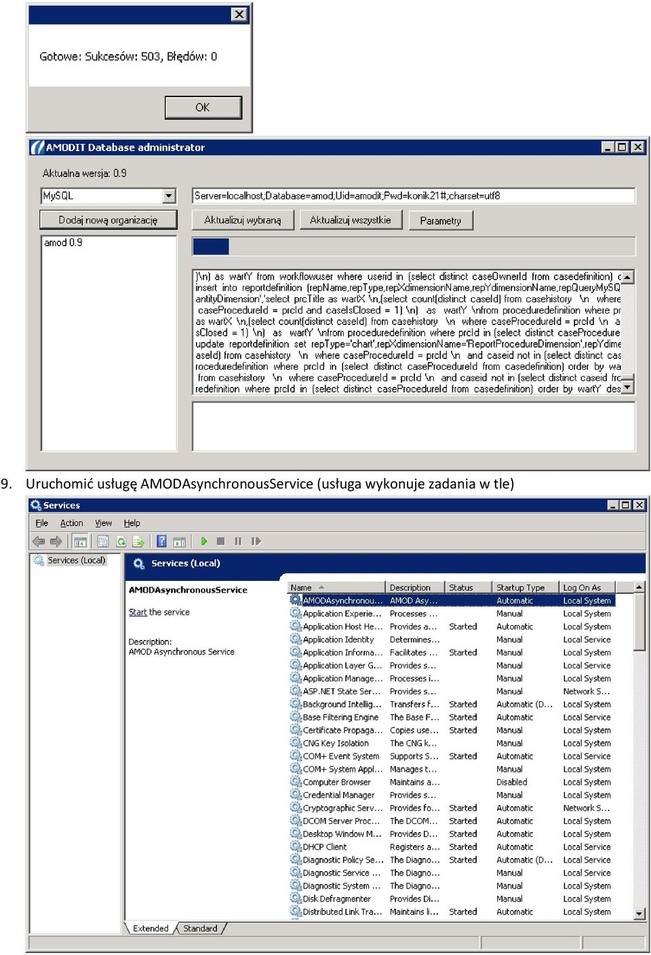Click the Back arrow in Services toolbar
The width and height of the screenshot is (651, 955).
pyautogui.click(x=39, y=541)
